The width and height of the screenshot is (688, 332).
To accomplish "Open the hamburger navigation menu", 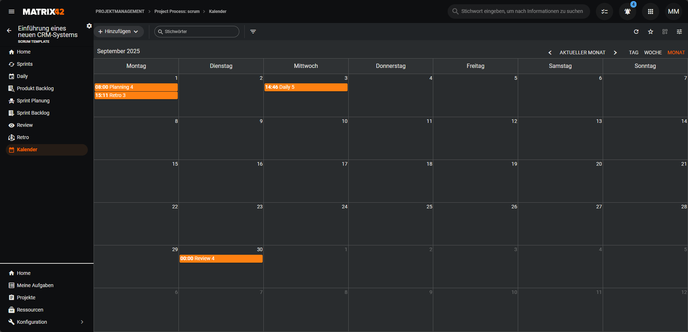I will pos(12,11).
